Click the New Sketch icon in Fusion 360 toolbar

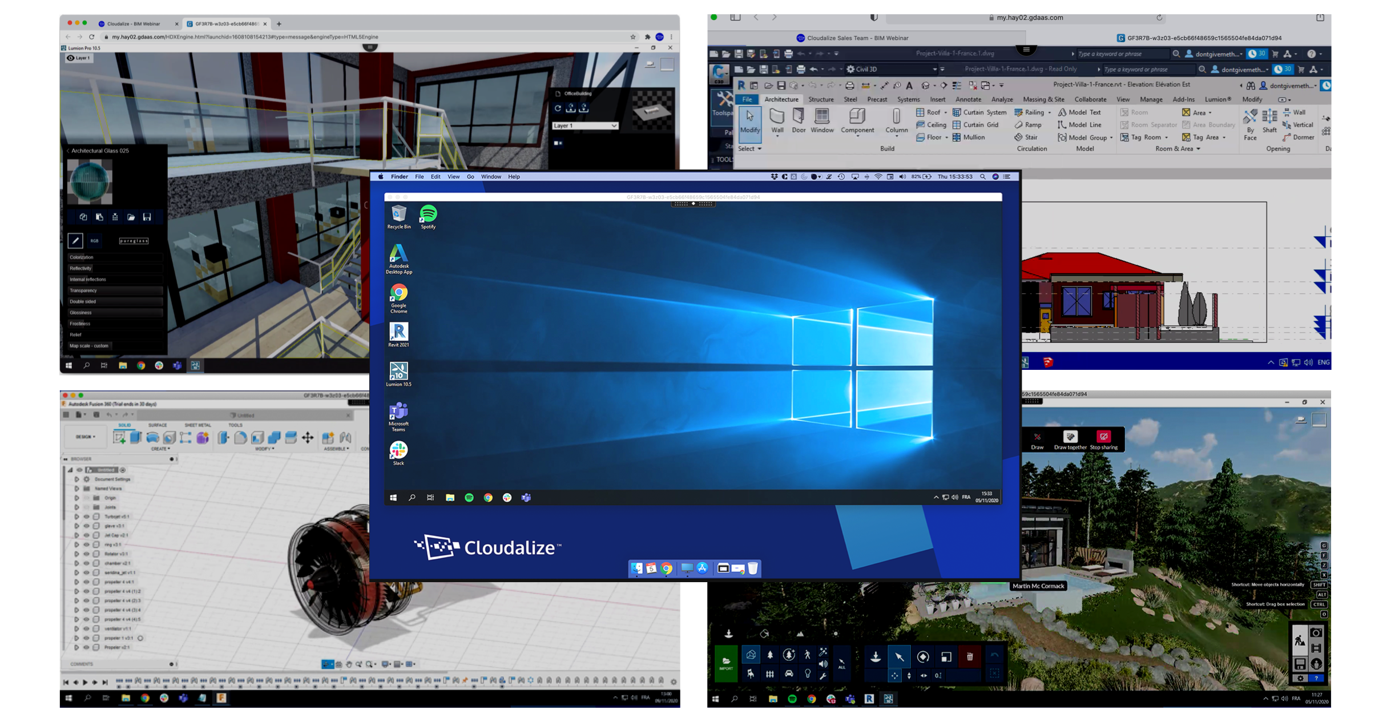click(x=119, y=437)
